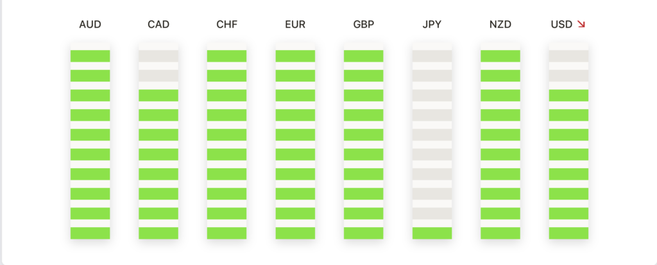Choose the USD currency label
The height and width of the screenshot is (265, 657).
click(561, 24)
